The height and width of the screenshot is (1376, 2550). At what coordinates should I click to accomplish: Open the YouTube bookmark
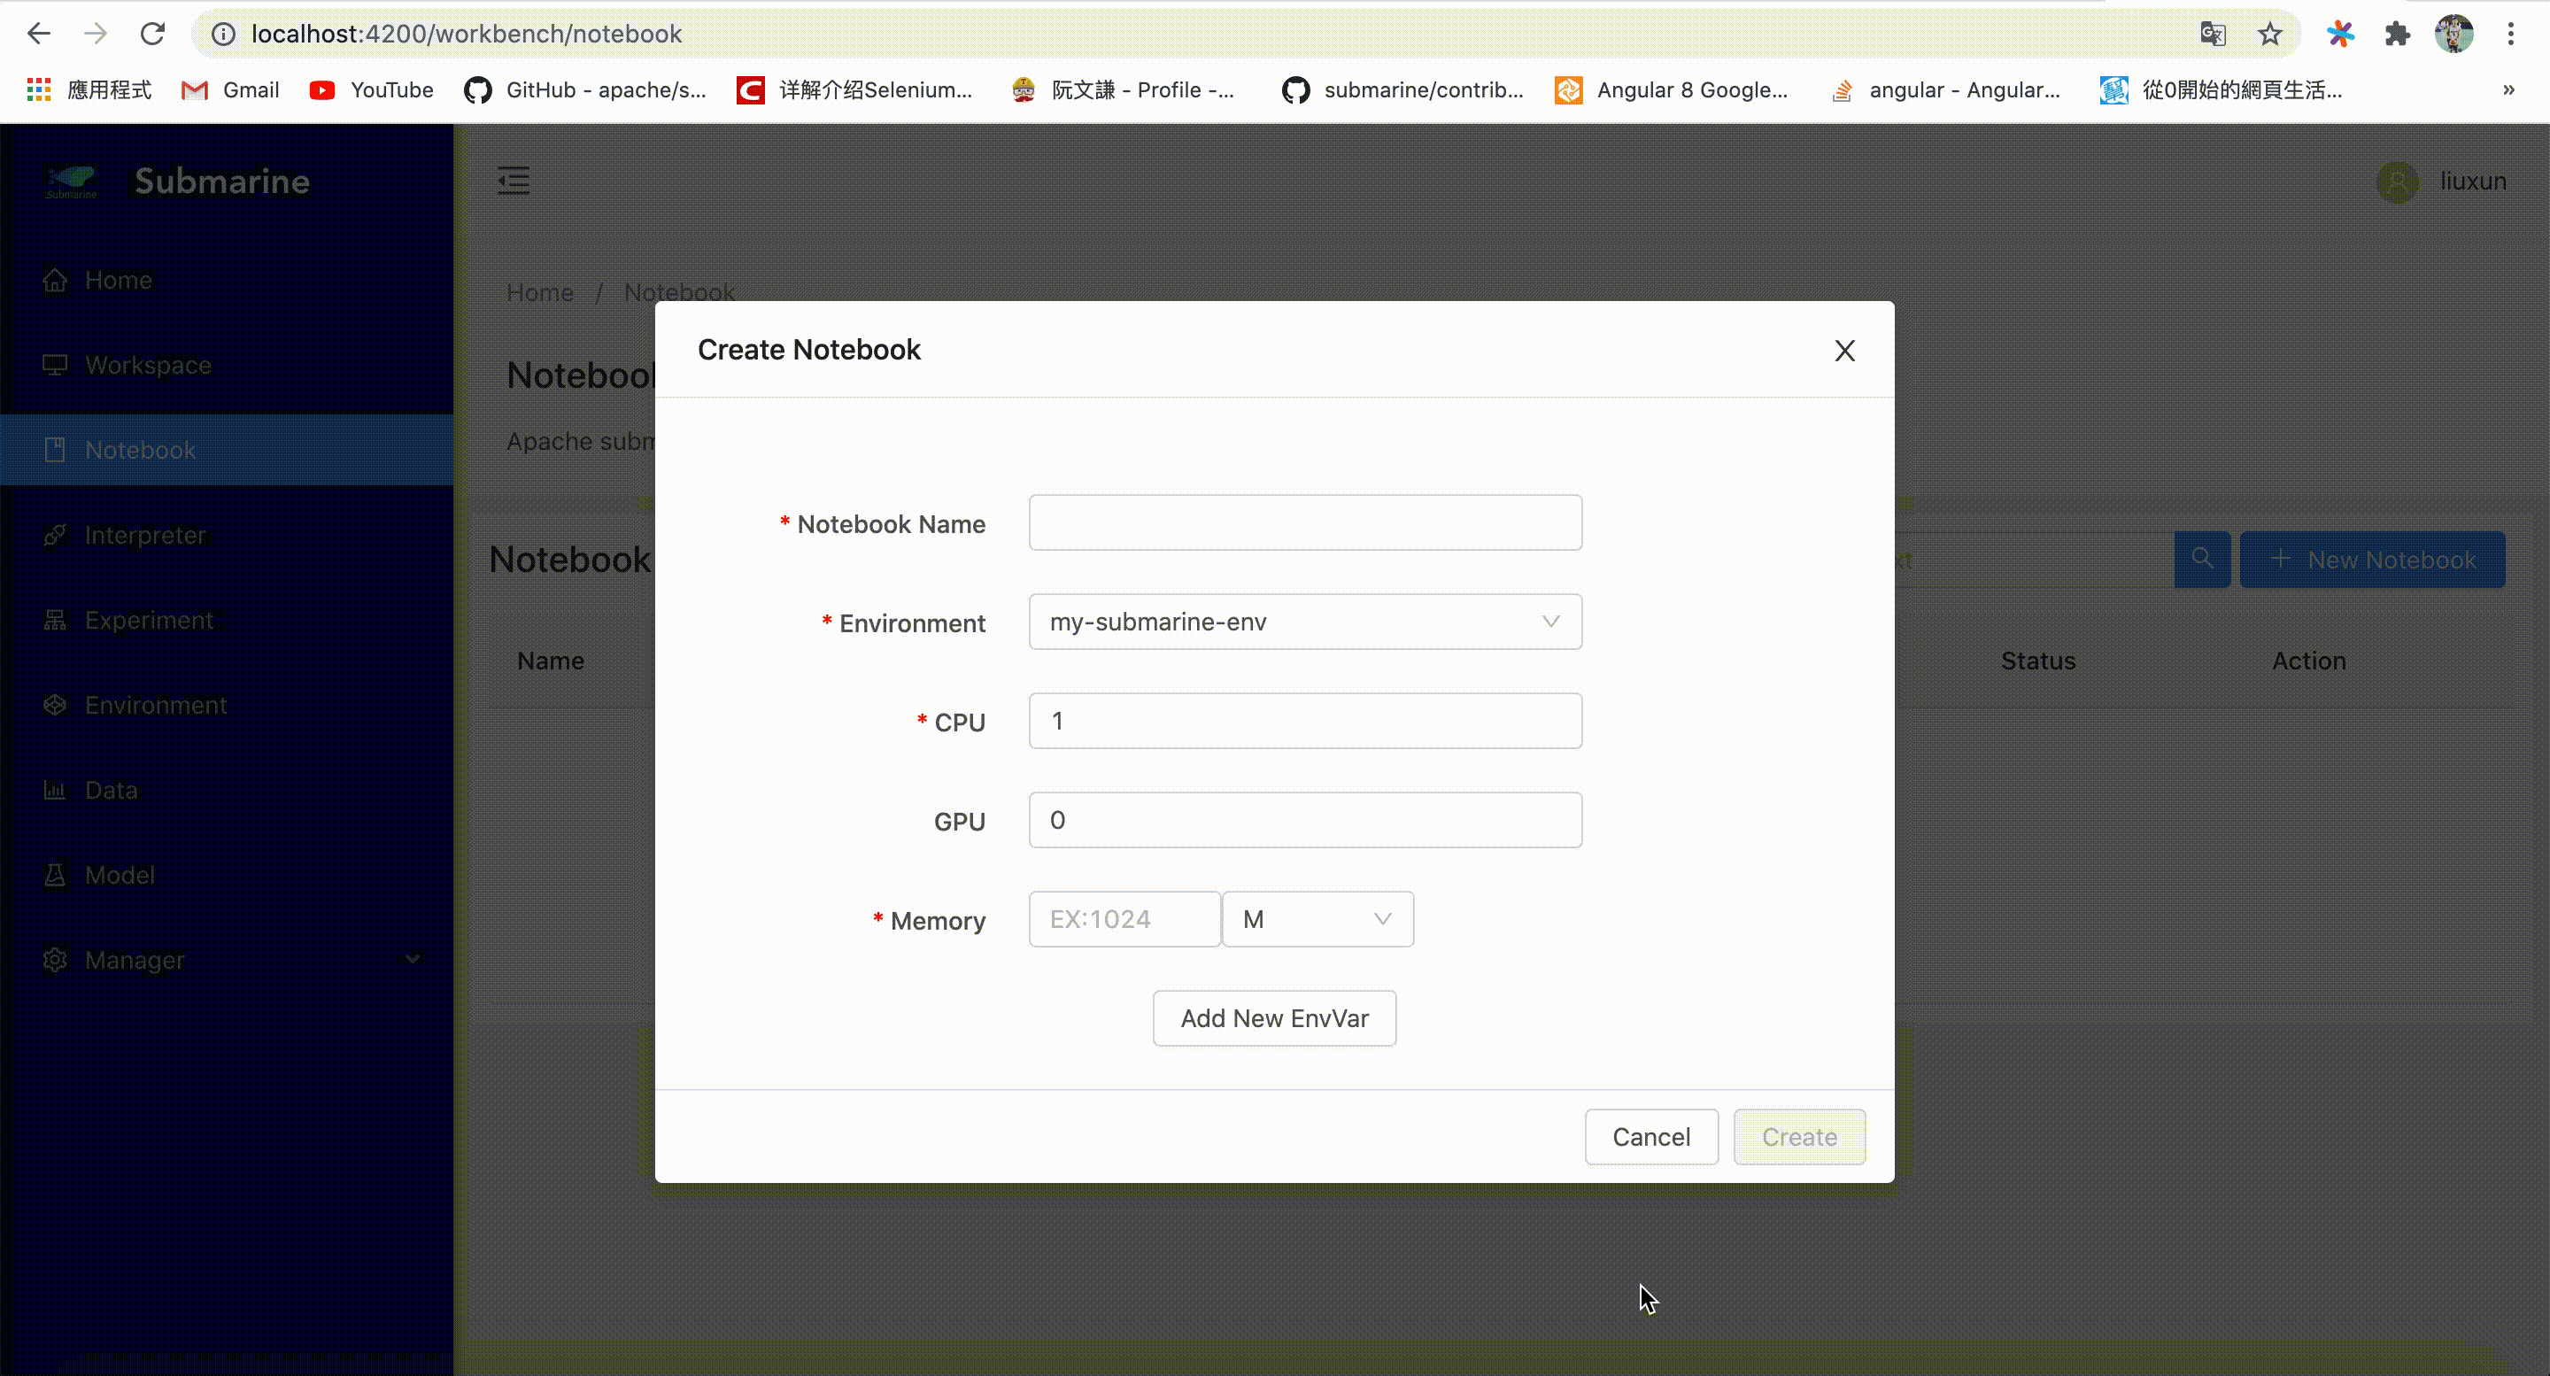coord(372,90)
